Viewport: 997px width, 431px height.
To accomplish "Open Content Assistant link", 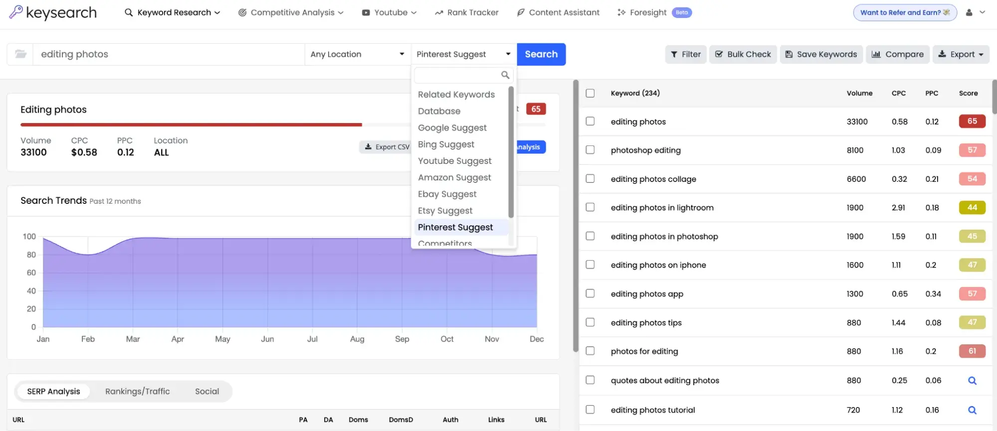I will click(558, 12).
